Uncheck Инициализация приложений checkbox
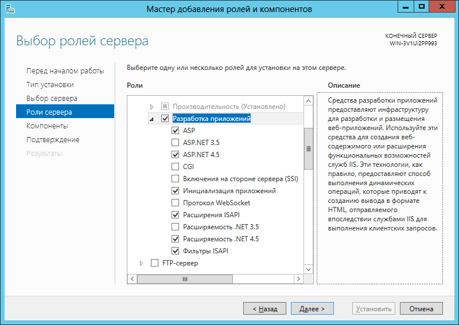Viewport: 459px width, 325px height. pos(175,191)
